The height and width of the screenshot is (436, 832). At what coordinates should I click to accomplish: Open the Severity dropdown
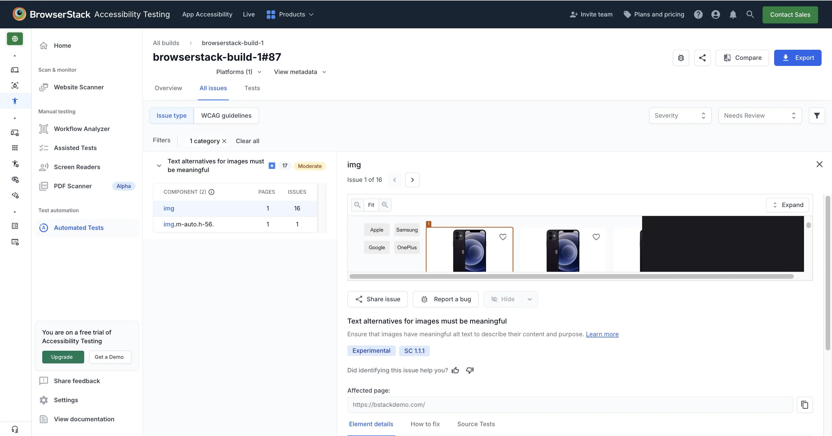coord(680,116)
